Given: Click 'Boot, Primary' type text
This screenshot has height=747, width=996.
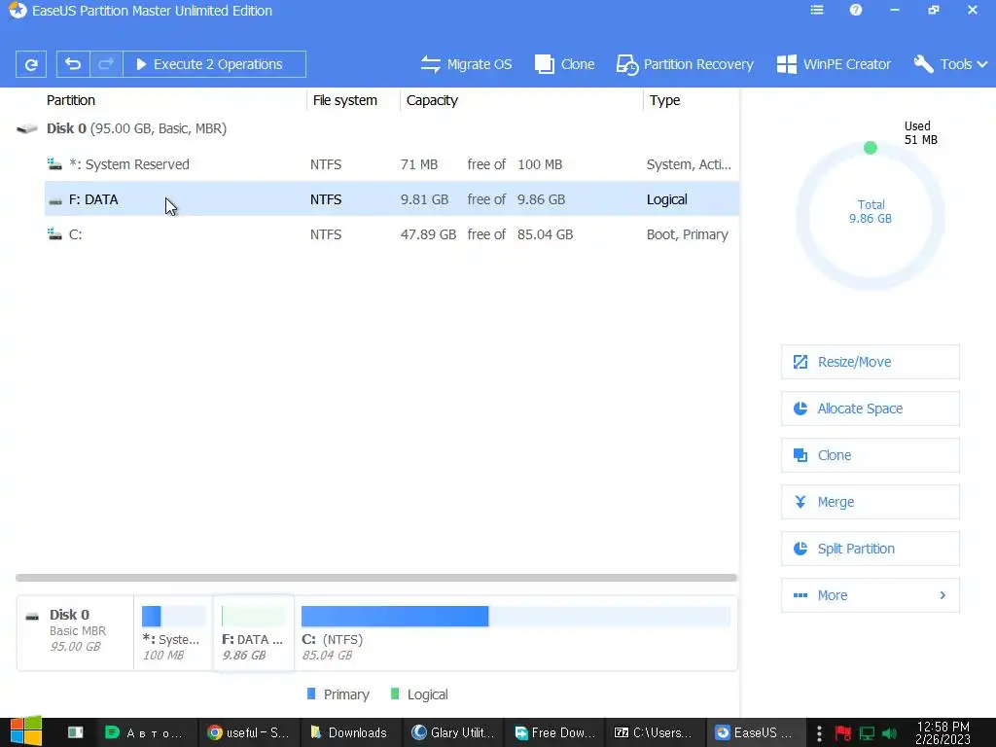Looking at the screenshot, I should click(x=688, y=234).
